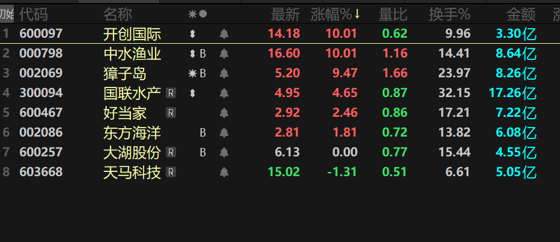Click the up-down arrow marker for 国联水产
The height and width of the screenshot is (242, 560).
click(192, 93)
